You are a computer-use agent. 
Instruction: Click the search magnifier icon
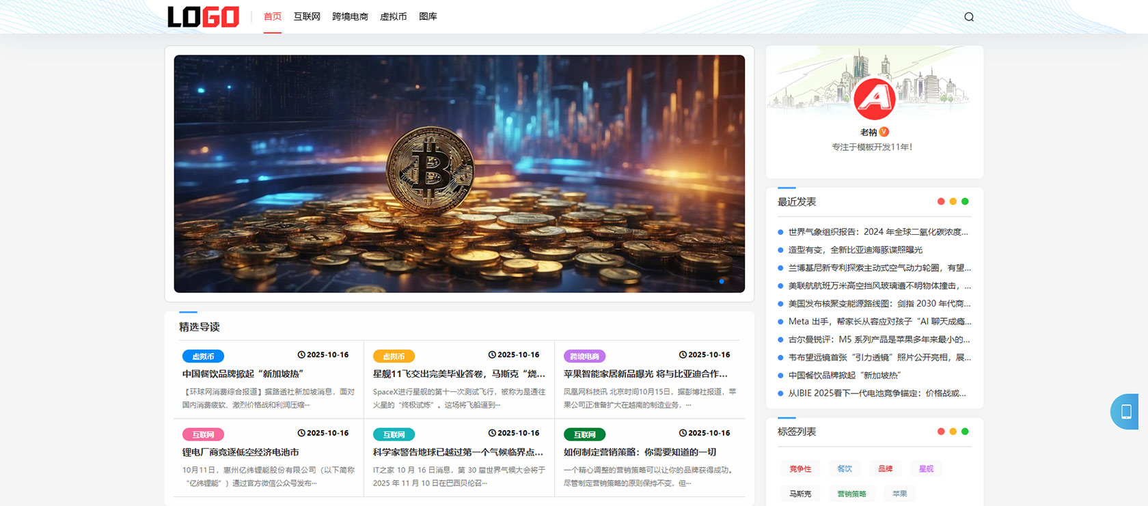tap(968, 17)
